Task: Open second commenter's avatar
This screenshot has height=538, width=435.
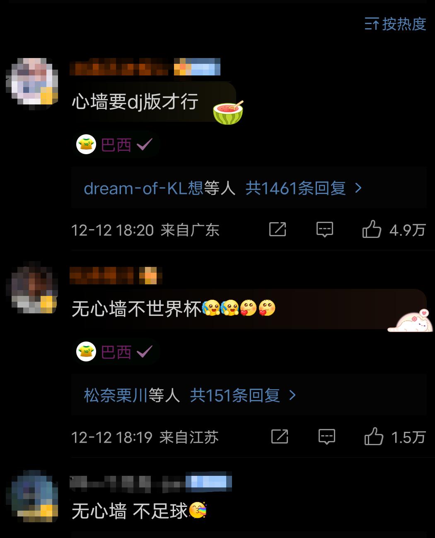Action: click(32, 287)
